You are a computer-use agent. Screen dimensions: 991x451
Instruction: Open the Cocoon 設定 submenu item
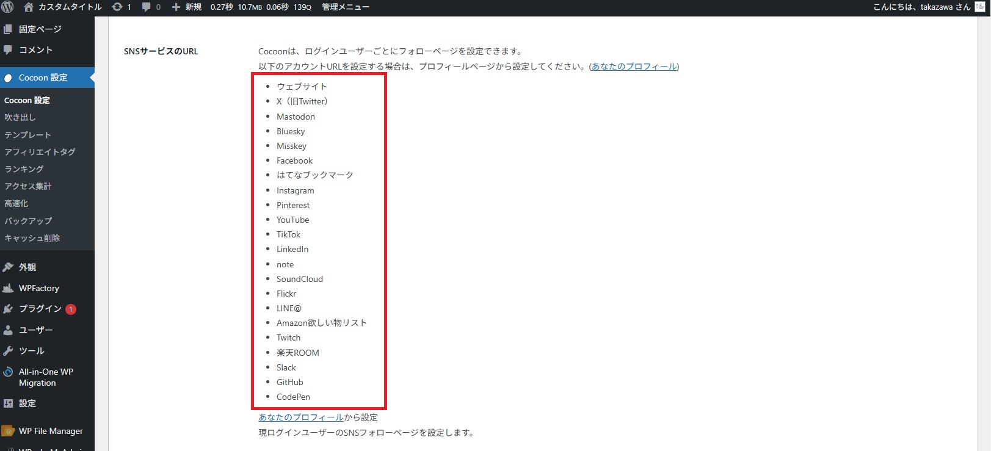point(27,100)
